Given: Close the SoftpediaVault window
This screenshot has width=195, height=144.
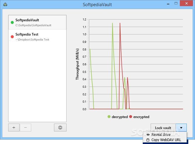Looking at the screenshot, I should [186, 3].
